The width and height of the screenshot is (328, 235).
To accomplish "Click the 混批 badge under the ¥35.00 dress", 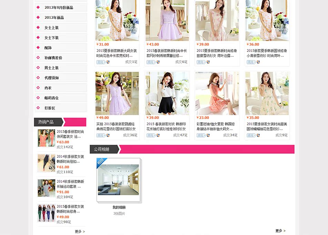I will click(250, 135).
